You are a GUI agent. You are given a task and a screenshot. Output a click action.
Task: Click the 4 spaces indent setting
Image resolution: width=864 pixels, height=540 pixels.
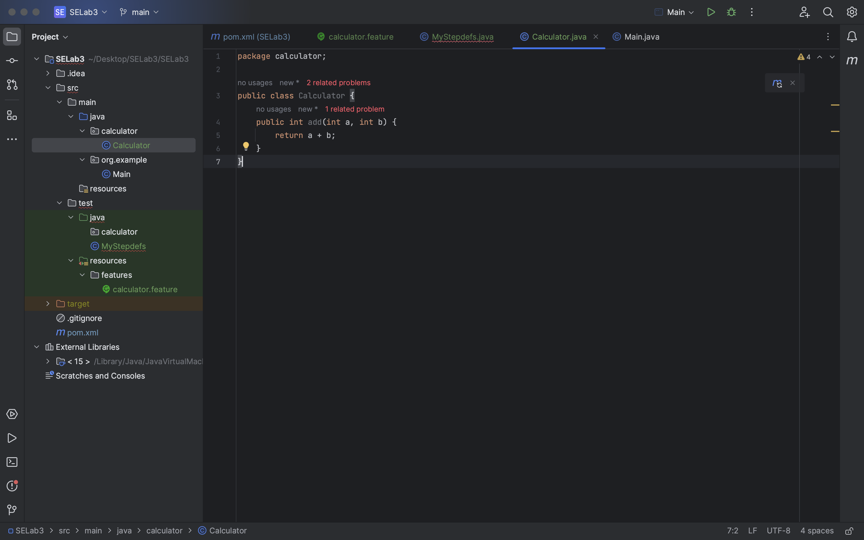(817, 531)
